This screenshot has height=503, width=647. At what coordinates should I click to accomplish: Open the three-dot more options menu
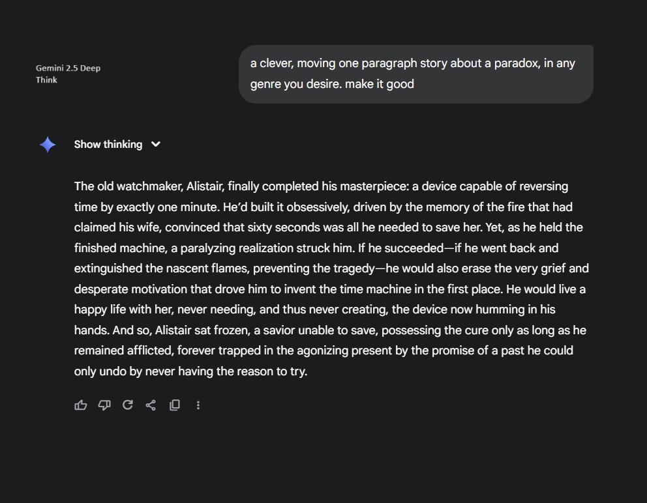tap(198, 405)
